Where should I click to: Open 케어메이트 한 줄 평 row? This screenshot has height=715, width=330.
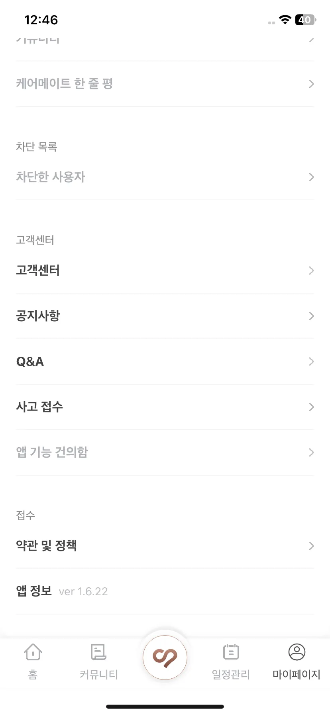click(x=165, y=84)
